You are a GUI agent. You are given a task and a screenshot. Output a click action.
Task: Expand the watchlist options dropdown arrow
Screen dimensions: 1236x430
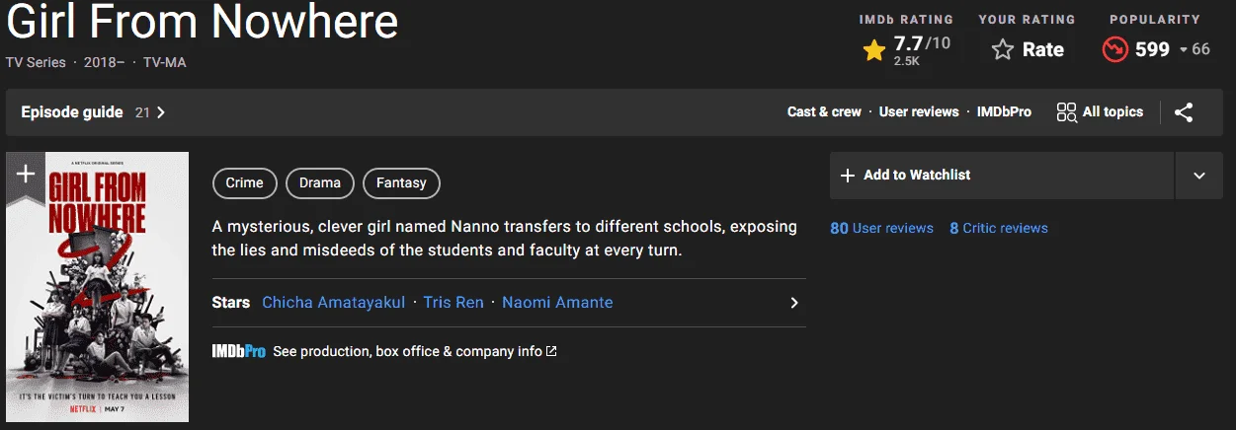click(1199, 176)
